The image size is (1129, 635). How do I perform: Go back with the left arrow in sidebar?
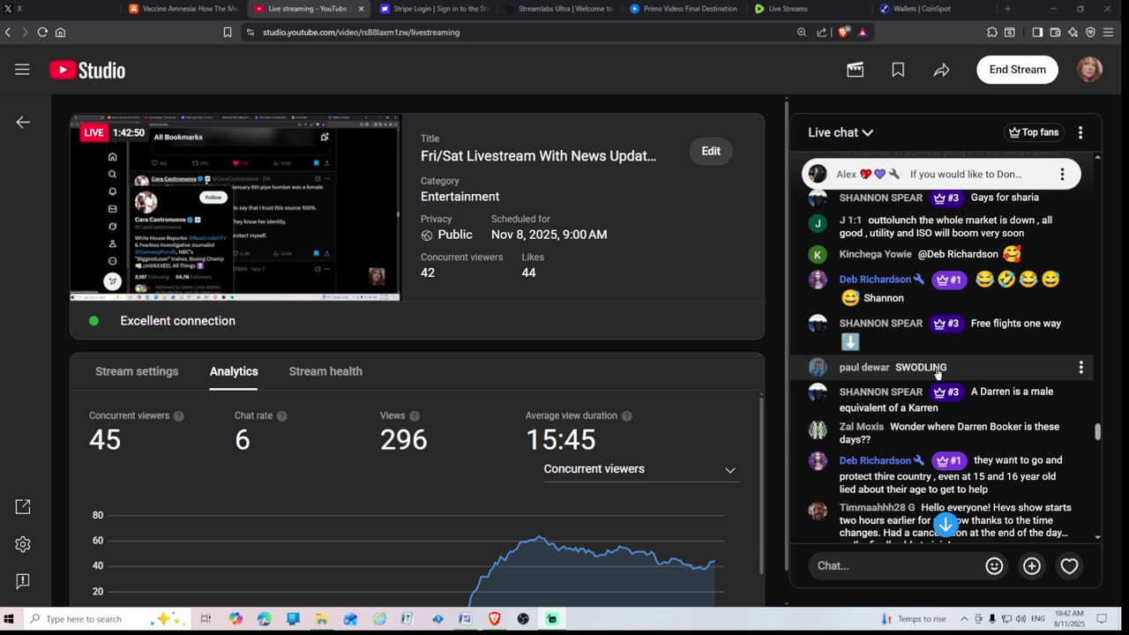click(x=23, y=123)
